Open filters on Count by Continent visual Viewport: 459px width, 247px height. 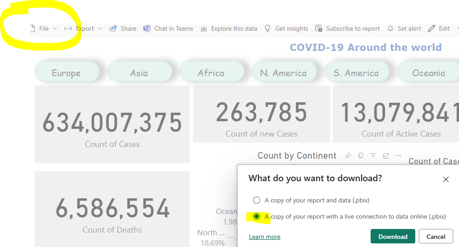373,156
